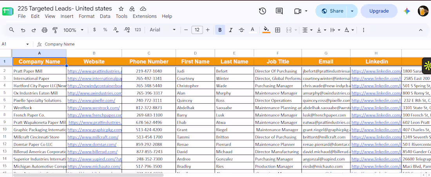Open the account profile avatar
Image resolution: width=431 pixels, height=177 pixels.
[x=423, y=11]
